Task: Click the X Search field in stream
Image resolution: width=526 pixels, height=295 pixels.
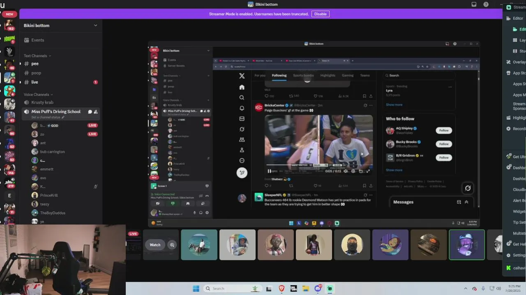Action: pos(419,75)
